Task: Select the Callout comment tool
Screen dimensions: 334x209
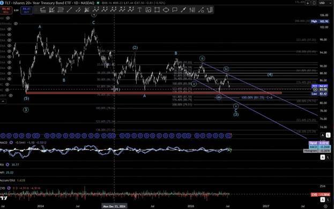Action: coord(175,10)
